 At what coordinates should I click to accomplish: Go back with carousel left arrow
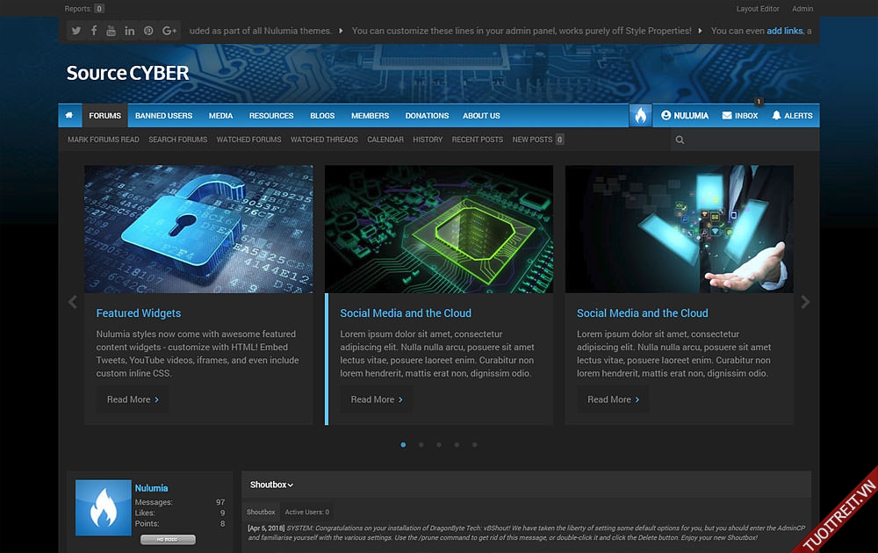tap(73, 302)
